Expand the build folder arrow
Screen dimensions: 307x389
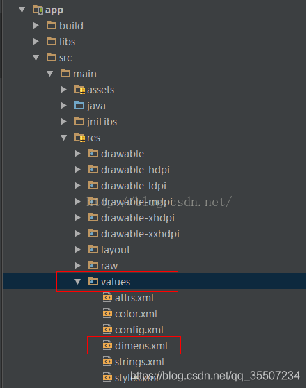36,26
